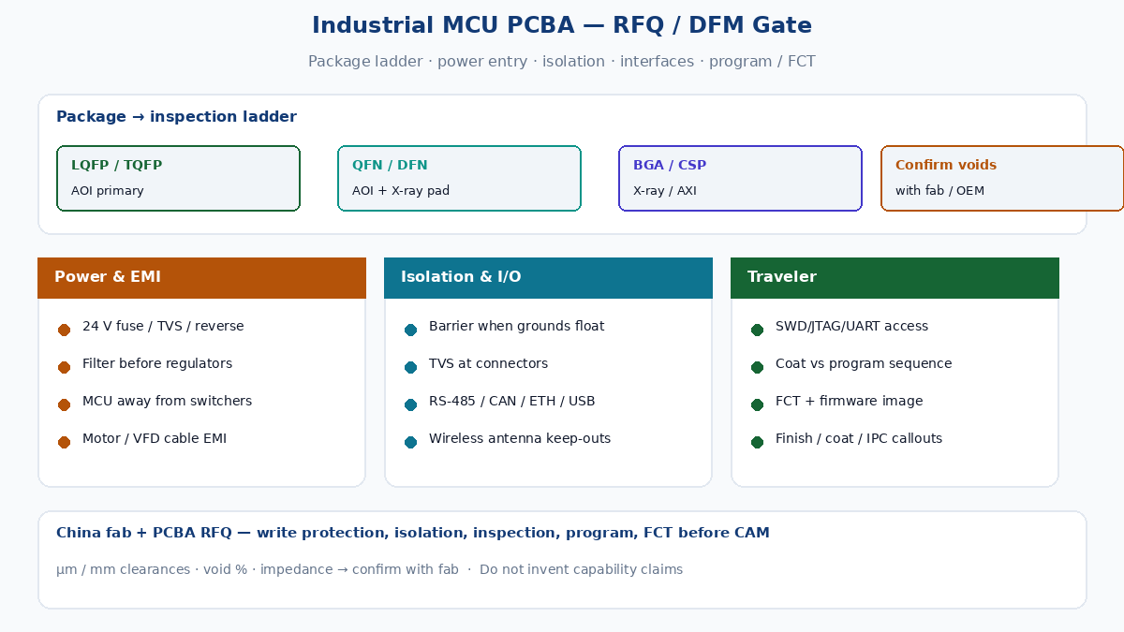The height and width of the screenshot is (632, 1124).
Task: Select the QFN / DFN package card
Action: [x=459, y=178]
